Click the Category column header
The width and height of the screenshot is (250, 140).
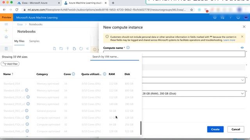coord(42,74)
